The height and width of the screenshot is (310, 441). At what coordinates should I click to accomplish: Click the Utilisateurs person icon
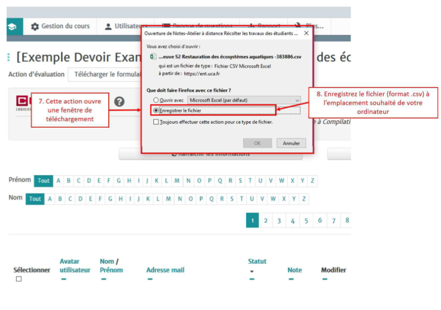[x=108, y=27]
